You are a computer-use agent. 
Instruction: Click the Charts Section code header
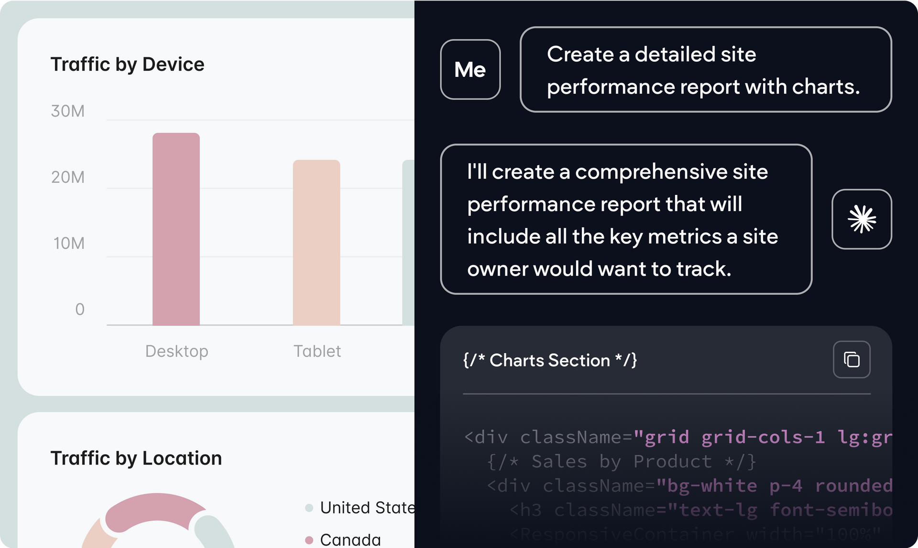[x=550, y=360]
